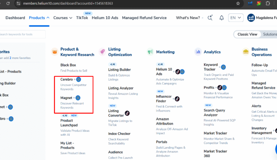This screenshot has width=277, height=160.
Task: Click the TikTok badge next to Listing Converter
Action: [x=127, y=113]
